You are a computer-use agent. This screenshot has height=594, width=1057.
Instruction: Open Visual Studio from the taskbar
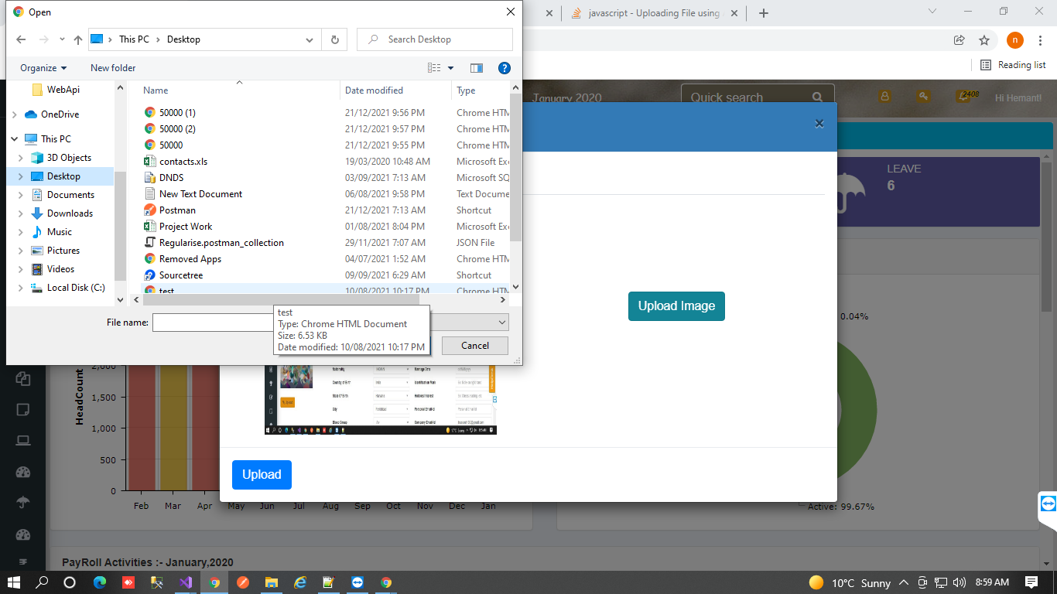(x=185, y=582)
